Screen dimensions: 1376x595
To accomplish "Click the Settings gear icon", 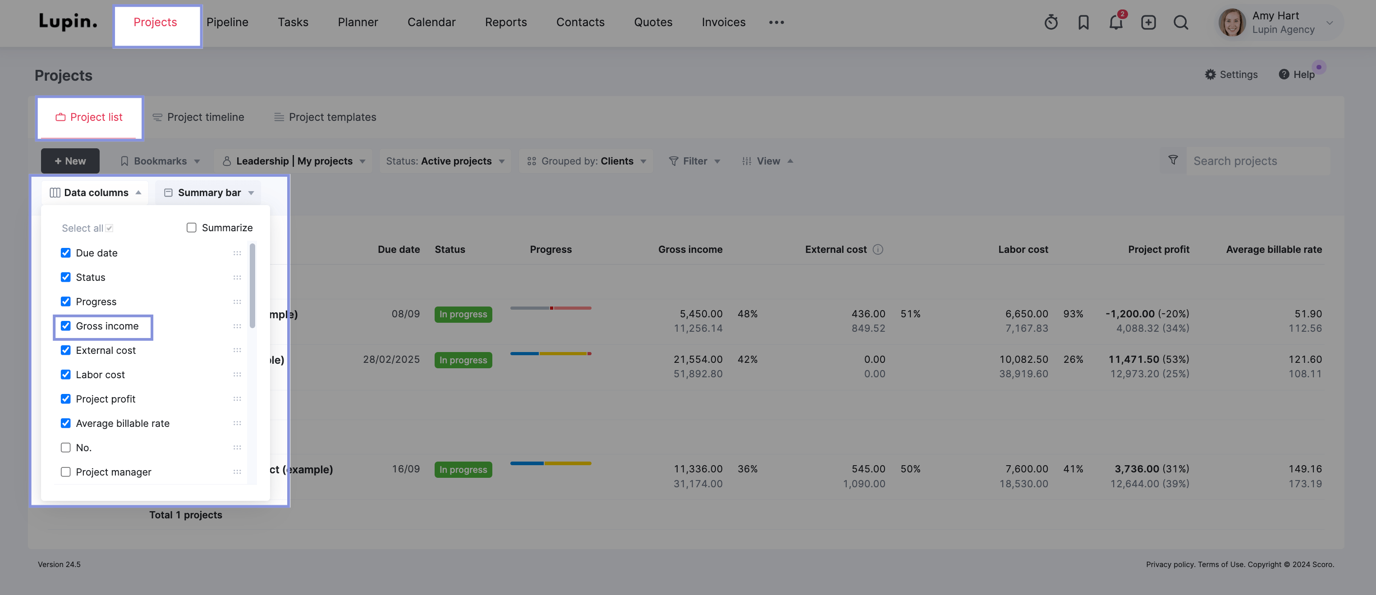I will pos(1210,74).
